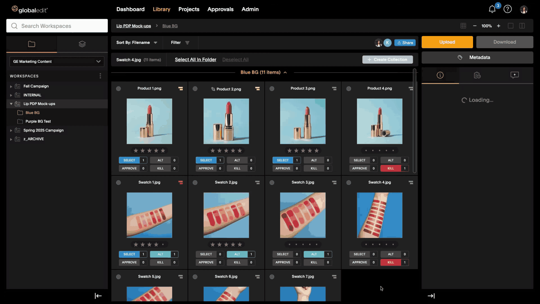Click the Download button
This screenshot has height=304, width=540.
pyautogui.click(x=505, y=42)
